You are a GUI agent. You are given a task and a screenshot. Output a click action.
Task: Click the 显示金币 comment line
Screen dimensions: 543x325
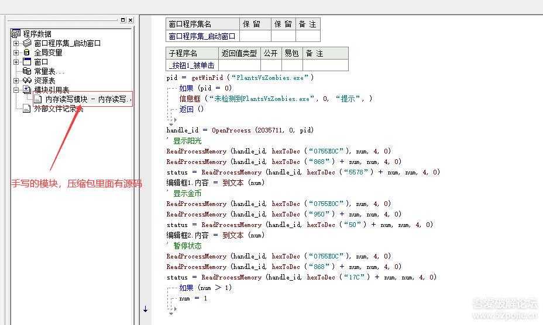tap(184, 193)
